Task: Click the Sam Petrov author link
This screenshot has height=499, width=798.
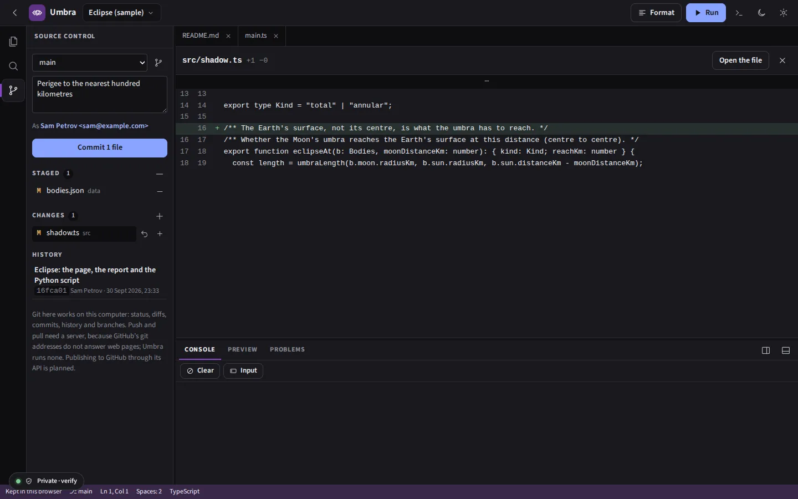Action: pos(94,126)
